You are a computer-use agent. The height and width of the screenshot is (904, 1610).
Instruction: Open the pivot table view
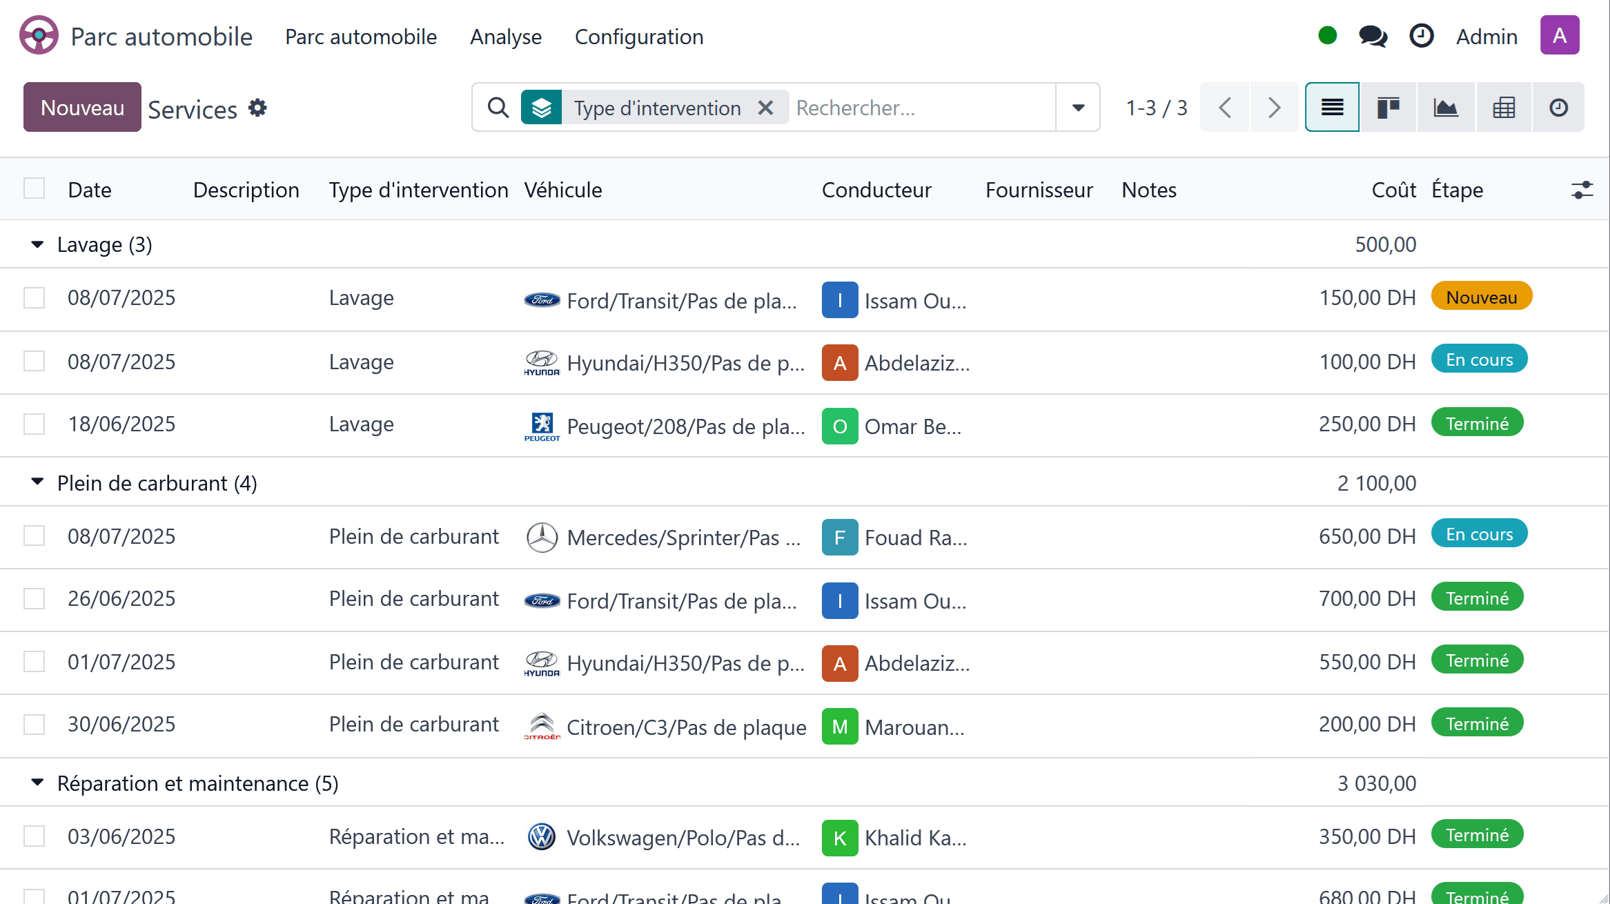click(x=1503, y=108)
